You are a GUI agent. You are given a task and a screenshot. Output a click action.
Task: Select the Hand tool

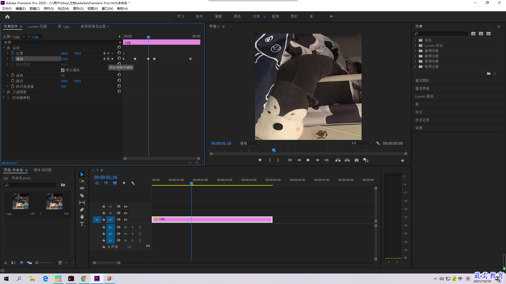[82, 217]
